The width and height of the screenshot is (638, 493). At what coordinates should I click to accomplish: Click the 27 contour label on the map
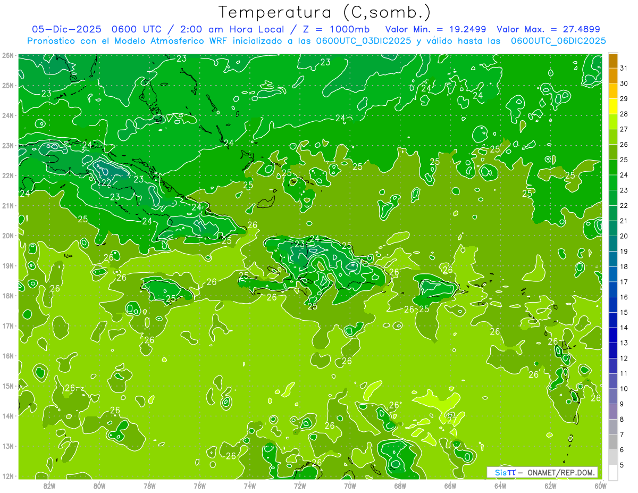(x=452, y=420)
